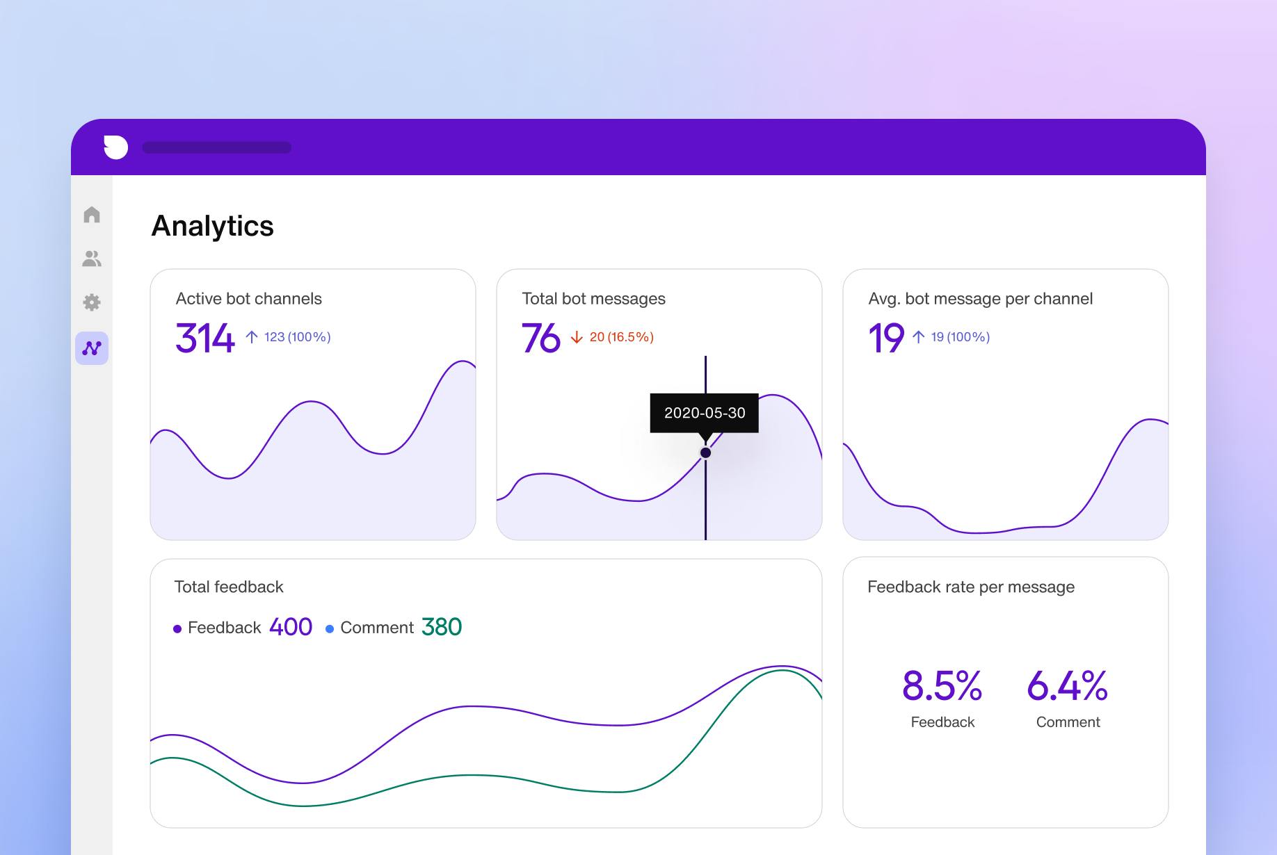
Task: Click the 19 average messages value
Action: coord(886,338)
